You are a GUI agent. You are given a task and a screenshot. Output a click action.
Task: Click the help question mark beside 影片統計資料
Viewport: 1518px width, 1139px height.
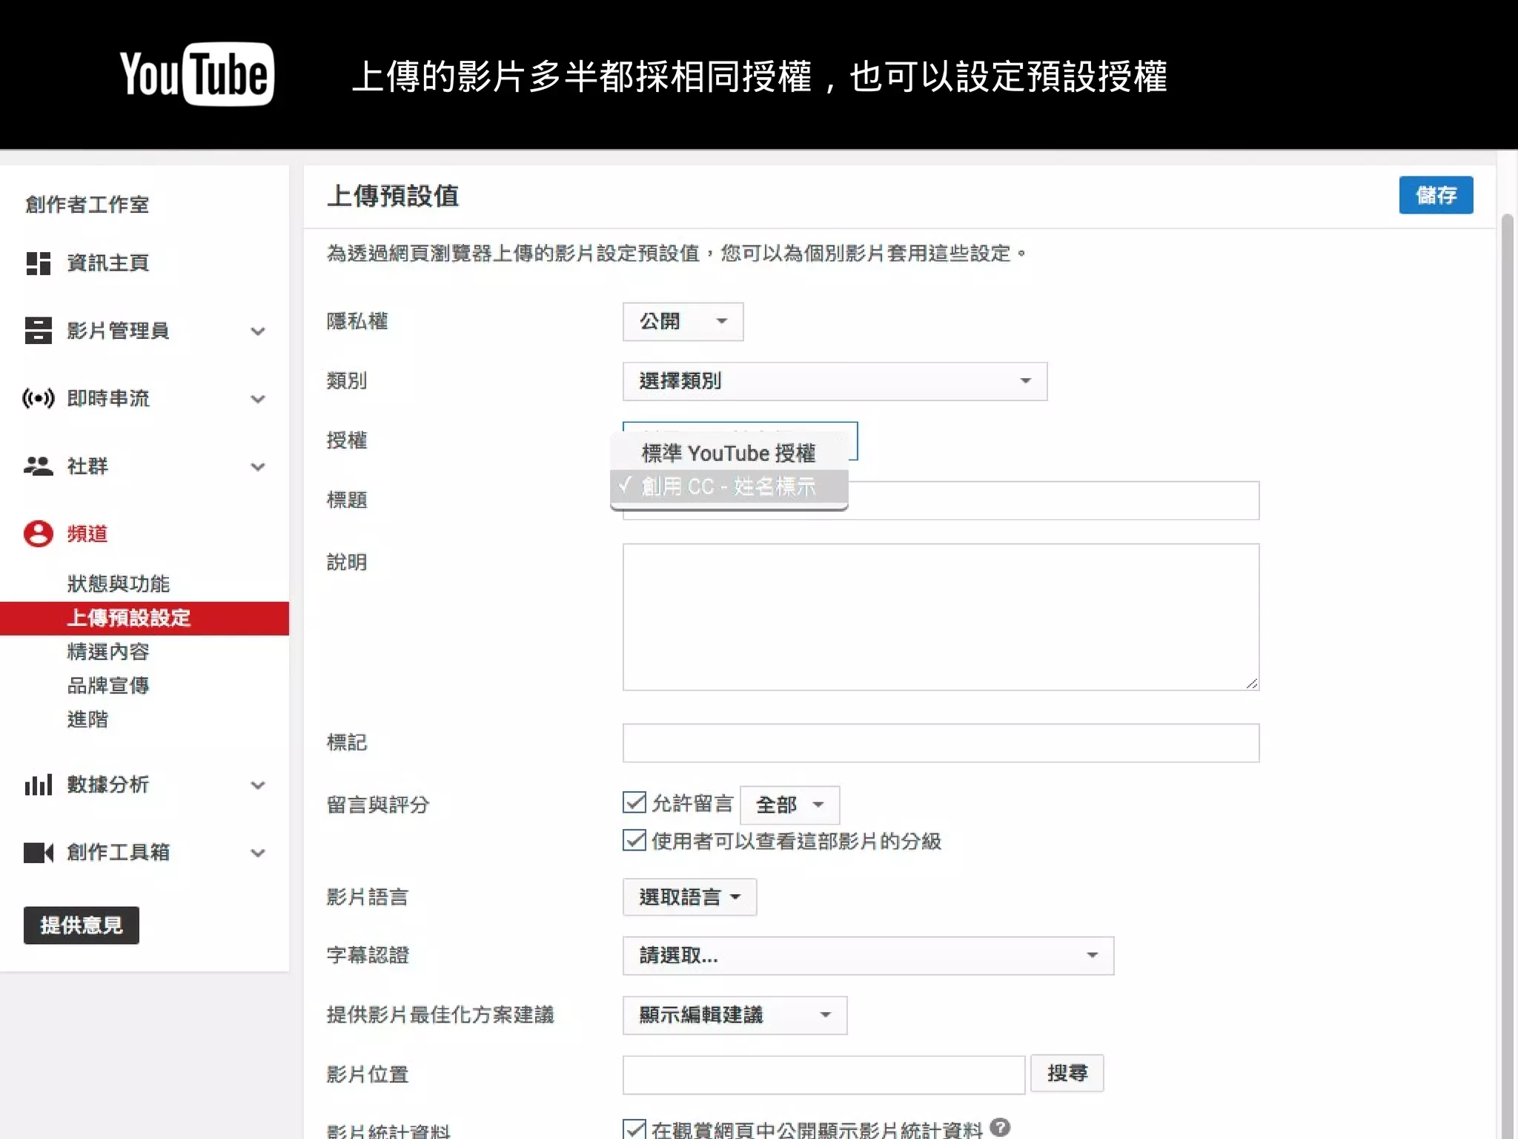tap(1000, 1127)
